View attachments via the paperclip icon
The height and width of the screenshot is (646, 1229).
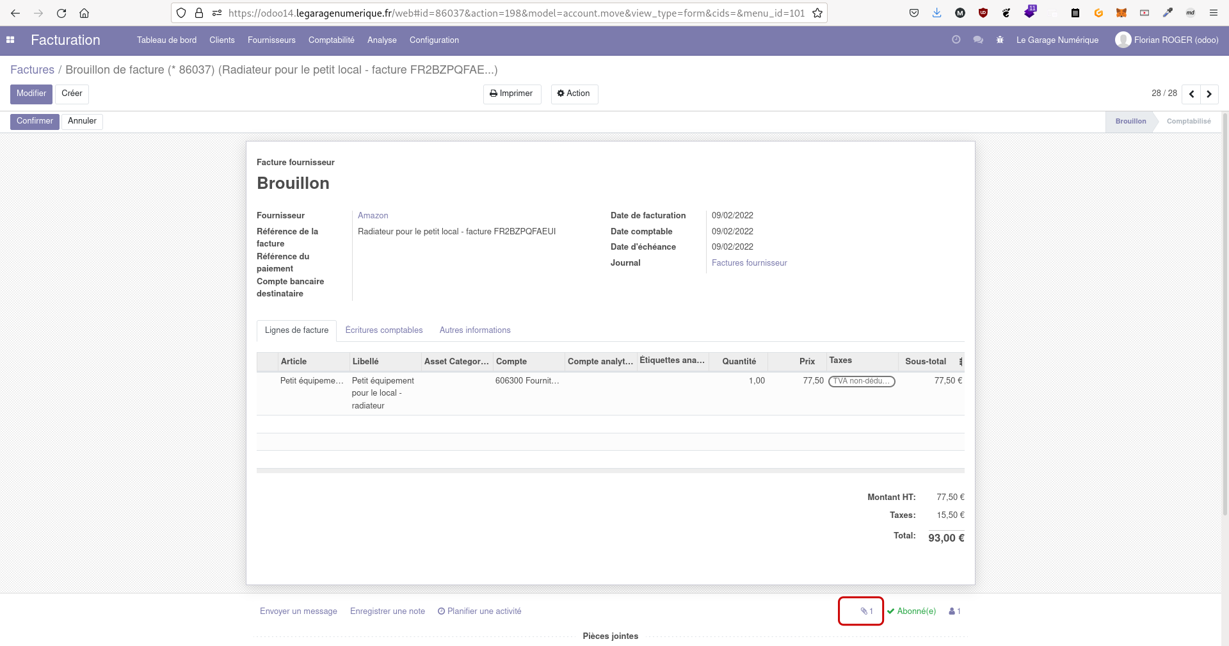pyautogui.click(x=864, y=611)
